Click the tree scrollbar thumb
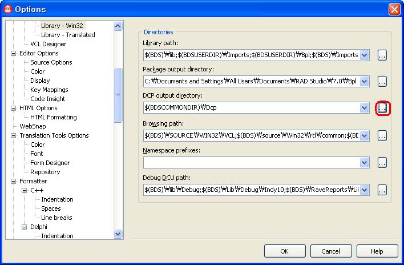The width and height of the screenshot is (404, 265). click(x=118, y=95)
